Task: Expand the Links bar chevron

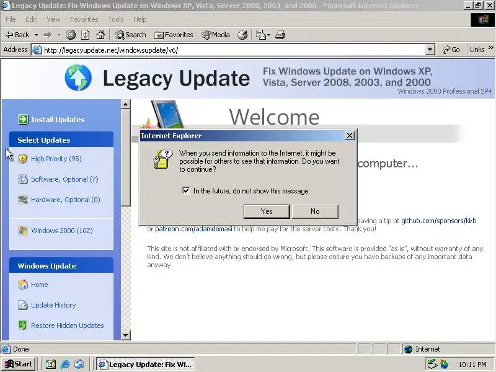Action: [490, 48]
